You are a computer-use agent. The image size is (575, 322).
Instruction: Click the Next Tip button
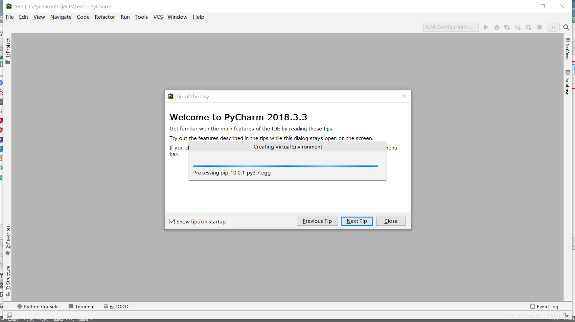pos(357,221)
